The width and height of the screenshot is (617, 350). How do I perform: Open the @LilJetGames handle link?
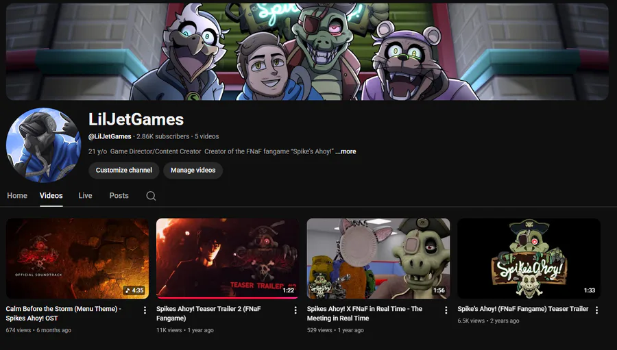tap(110, 136)
